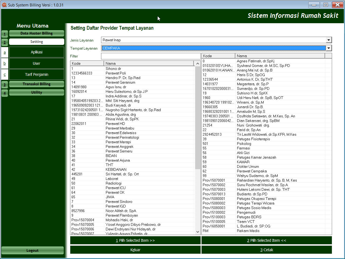Select row Perawat ICU

coord(132,188)
